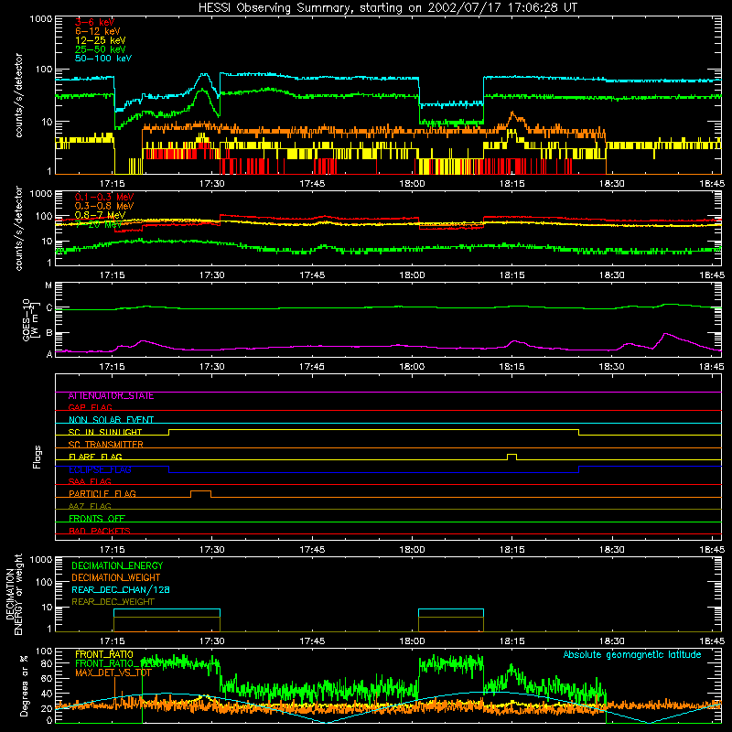Click the FLARE_FLAG raised pulse near 18:15
The height and width of the screenshot is (732, 732).
tap(511, 457)
